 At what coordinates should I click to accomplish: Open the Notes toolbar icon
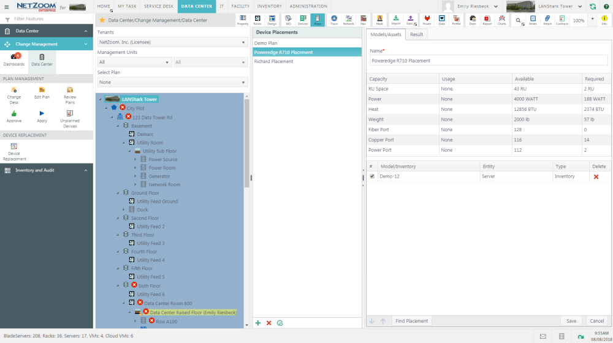[533, 20]
